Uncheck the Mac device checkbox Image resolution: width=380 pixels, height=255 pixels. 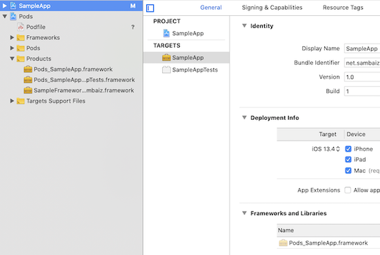[348, 171]
